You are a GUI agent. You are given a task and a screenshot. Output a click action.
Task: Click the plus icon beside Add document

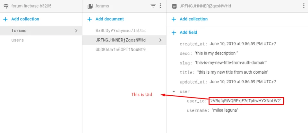tap(90, 19)
